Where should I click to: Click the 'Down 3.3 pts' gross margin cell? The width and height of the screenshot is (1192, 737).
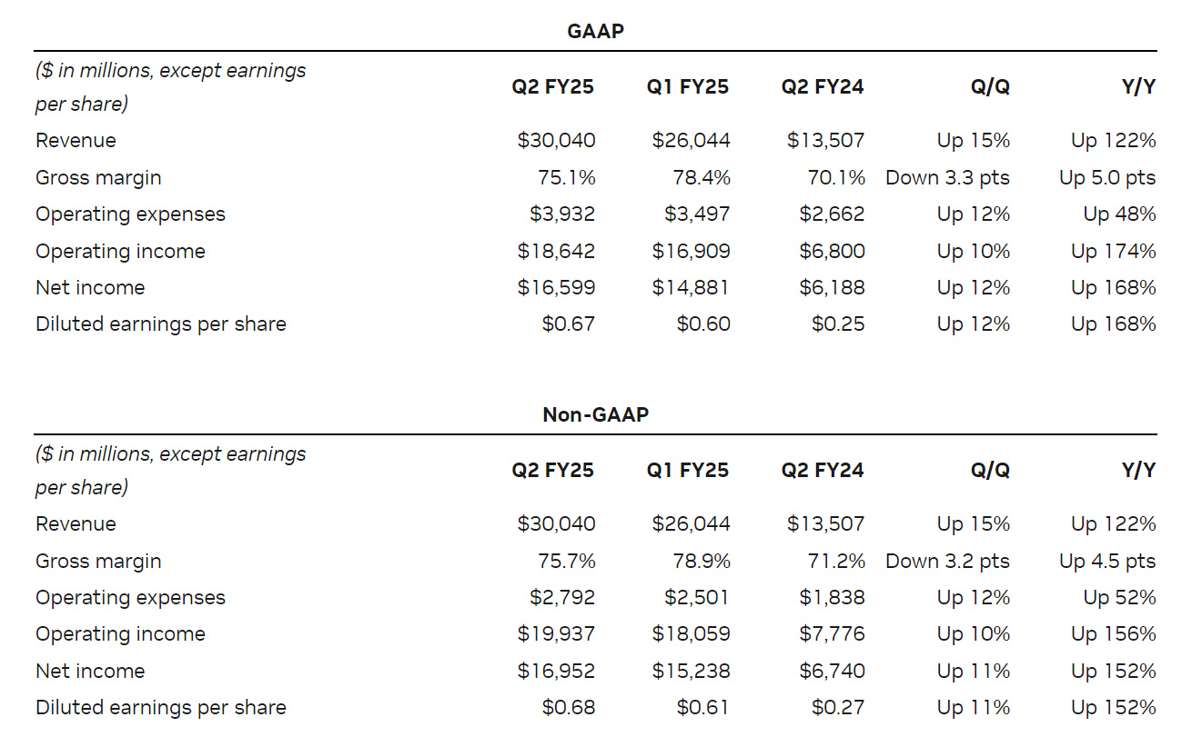tap(947, 178)
